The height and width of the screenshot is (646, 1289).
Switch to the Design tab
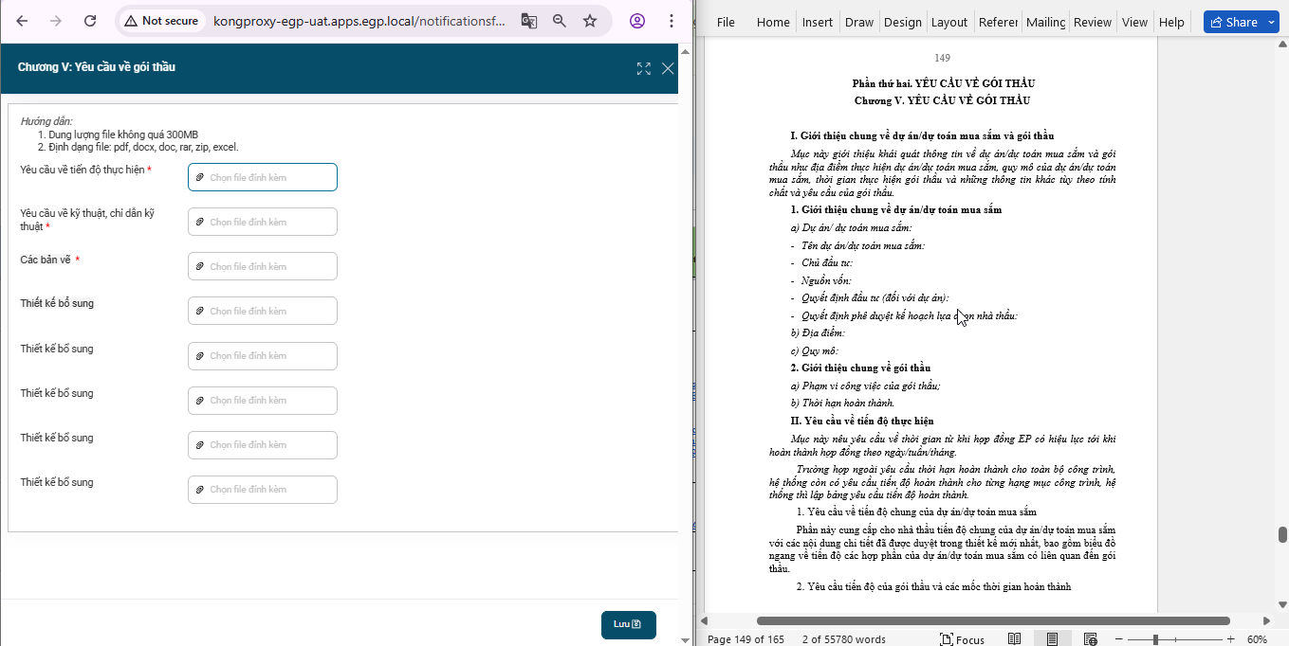pos(902,22)
